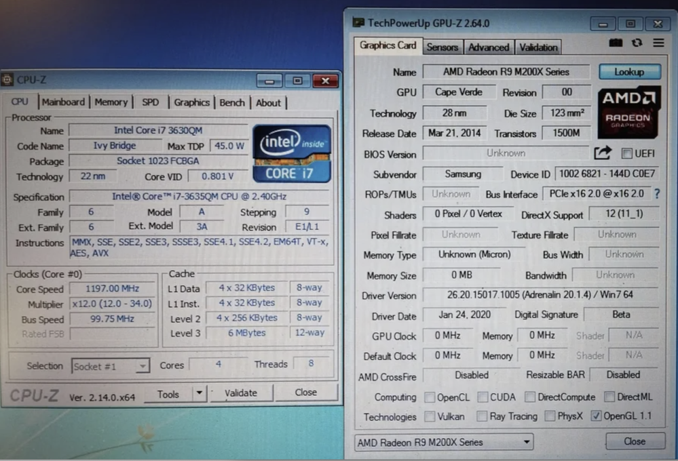Click the Package value Socket 1023 FCBGA
The width and height of the screenshot is (678, 461).
158,161
